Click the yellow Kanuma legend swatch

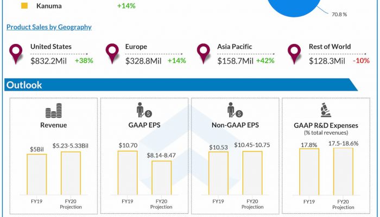point(24,7)
